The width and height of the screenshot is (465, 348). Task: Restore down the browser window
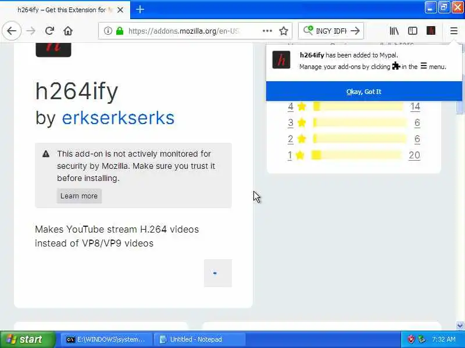[444, 8]
